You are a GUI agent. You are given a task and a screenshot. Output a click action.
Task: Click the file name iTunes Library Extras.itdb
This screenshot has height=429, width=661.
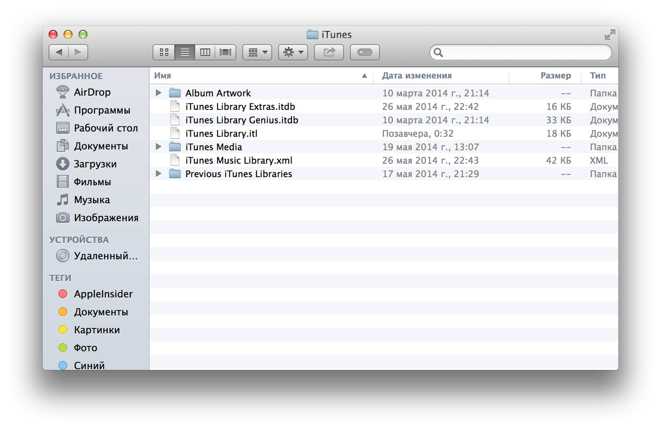pyautogui.click(x=240, y=107)
